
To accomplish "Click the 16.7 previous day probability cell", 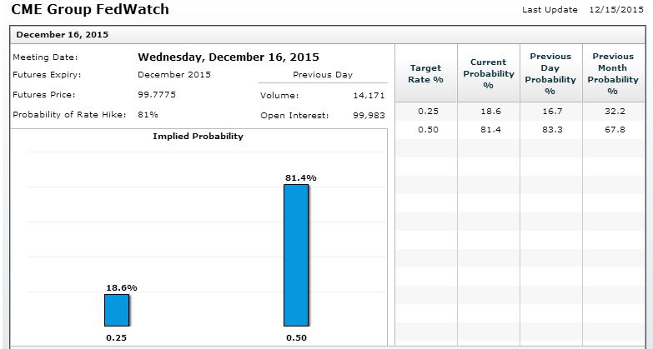I will [550, 111].
